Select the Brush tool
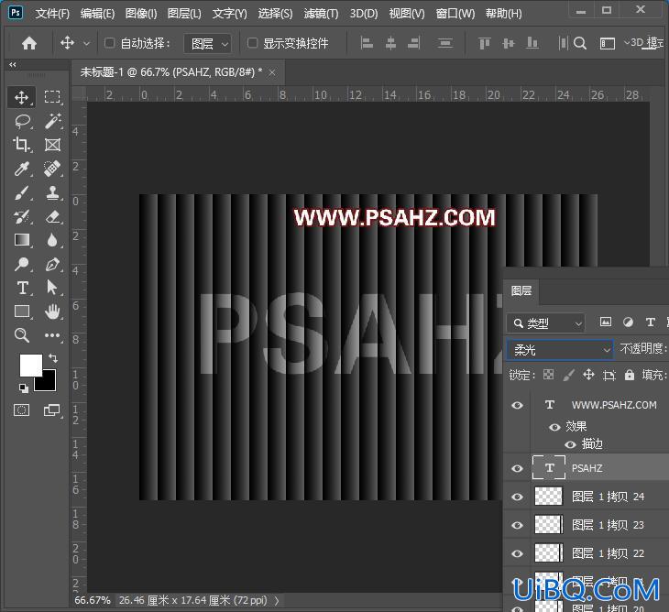 pos(21,192)
